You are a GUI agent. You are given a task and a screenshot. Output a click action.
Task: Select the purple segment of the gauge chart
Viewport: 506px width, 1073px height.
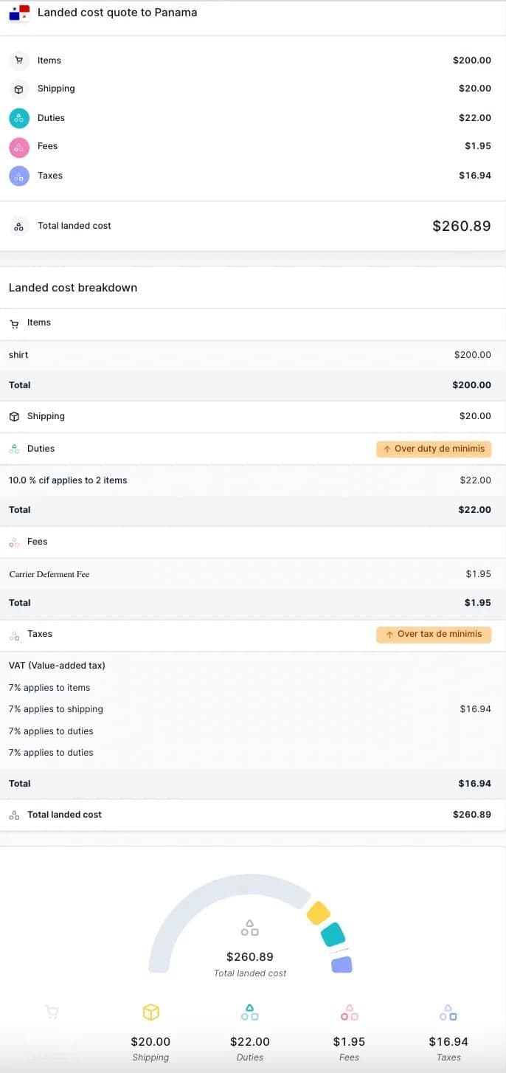click(x=342, y=964)
